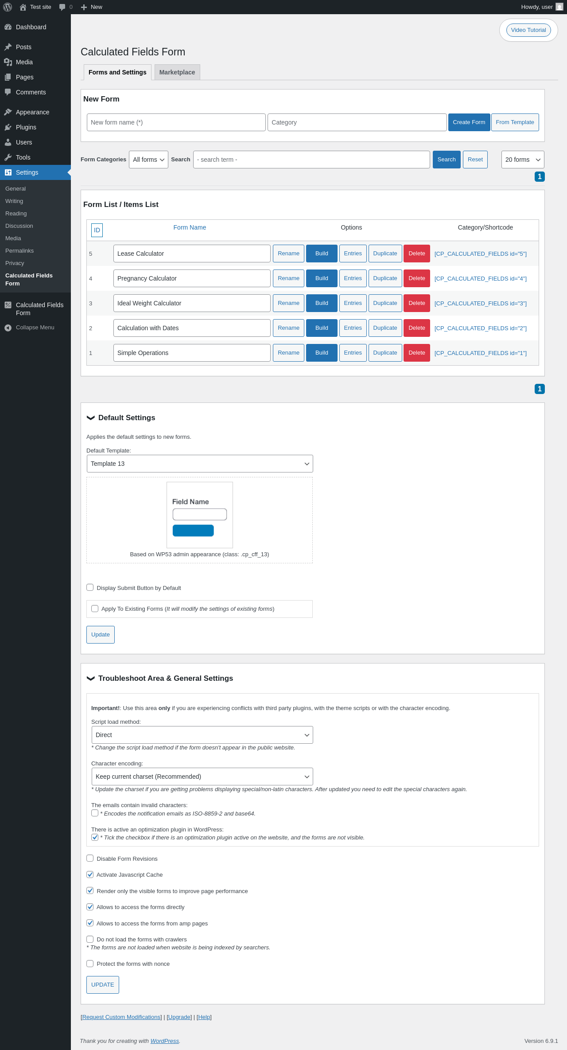
Task: Open the Plugins plug icon
Action: tap(8, 127)
